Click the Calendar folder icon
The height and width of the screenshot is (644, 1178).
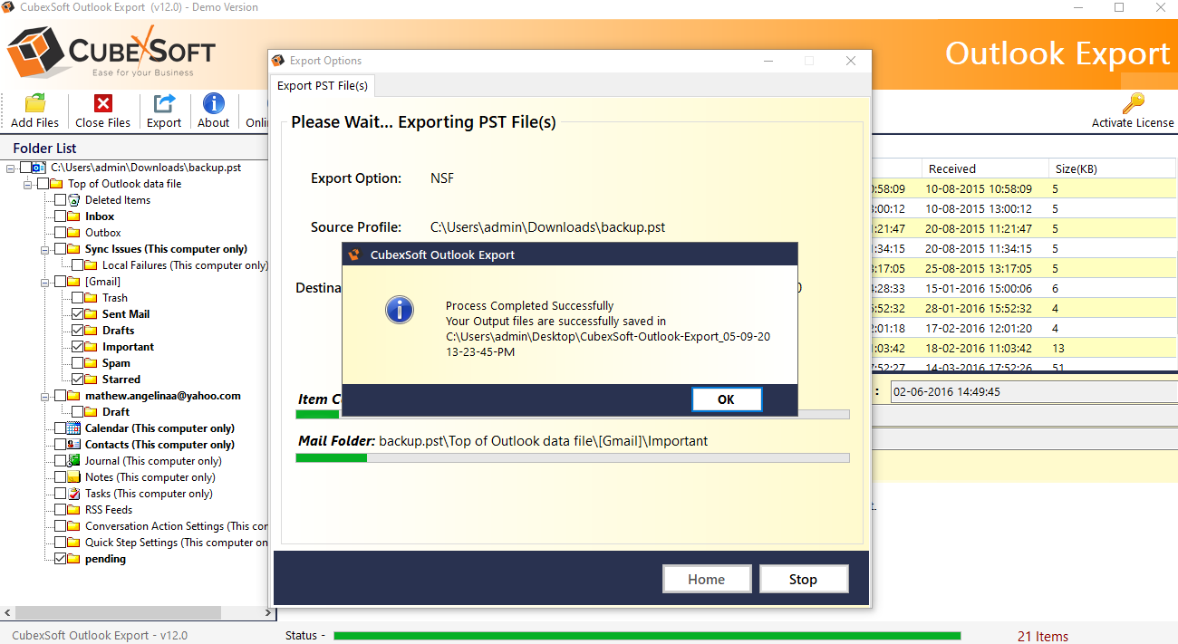[74, 428]
